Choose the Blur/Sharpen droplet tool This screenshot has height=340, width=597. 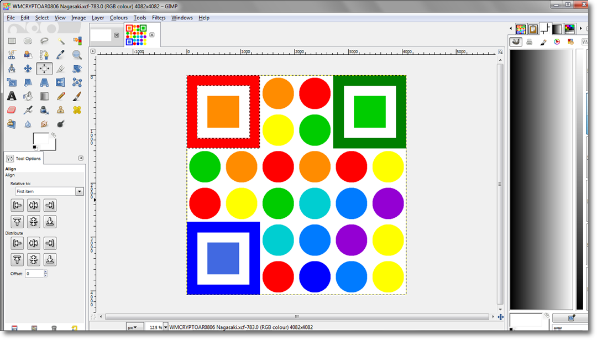tap(28, 124)
